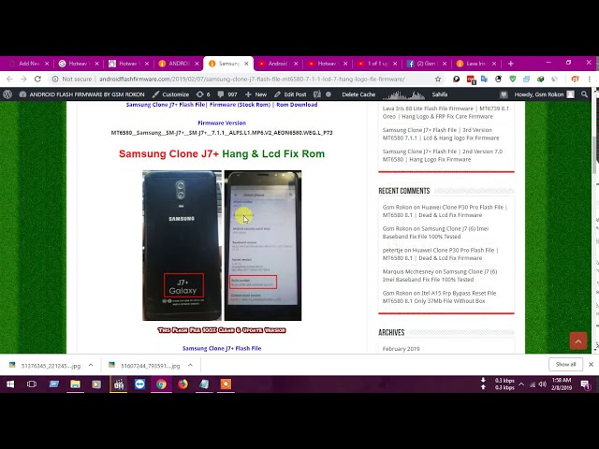The image size is (599, 449).
Task: Open the WordPress logo menu in admin bar
Action: coord(7,94)
